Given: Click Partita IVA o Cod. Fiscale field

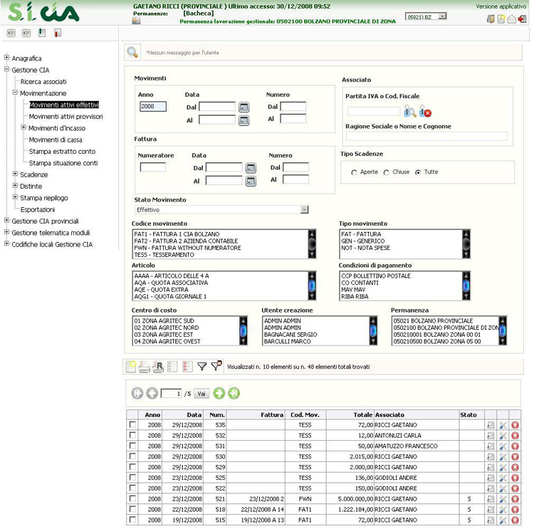Looking at the screenshot, I should (x=374, y=111).
